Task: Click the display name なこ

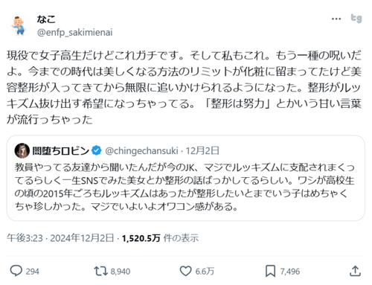Action: 46,19
